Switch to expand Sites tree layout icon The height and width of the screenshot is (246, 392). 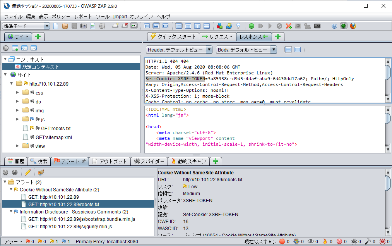click(147, 26)
